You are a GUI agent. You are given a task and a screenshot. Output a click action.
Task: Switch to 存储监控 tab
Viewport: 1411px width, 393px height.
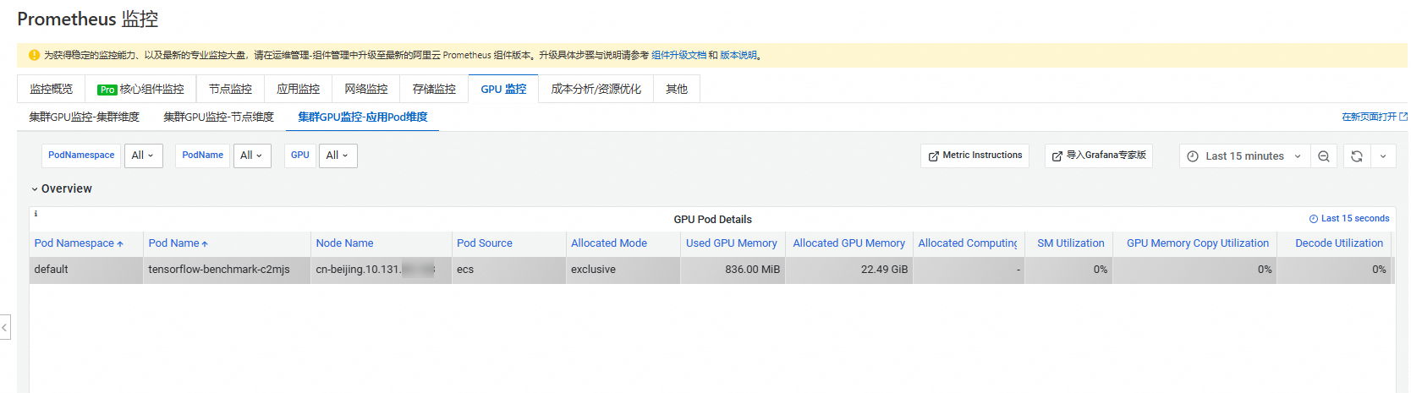434,89
